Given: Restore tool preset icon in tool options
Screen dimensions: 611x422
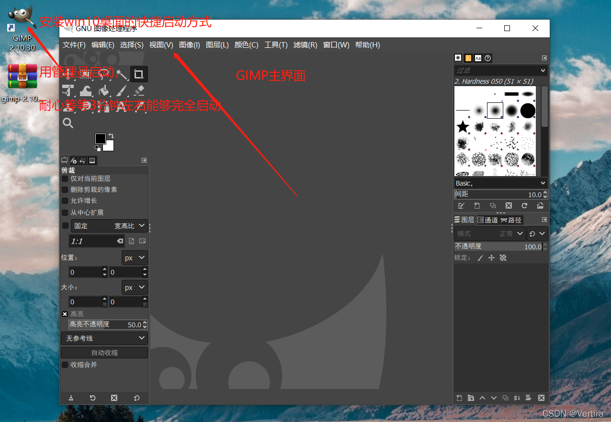Looking at the screenshot, I should (x=93, y=398).
